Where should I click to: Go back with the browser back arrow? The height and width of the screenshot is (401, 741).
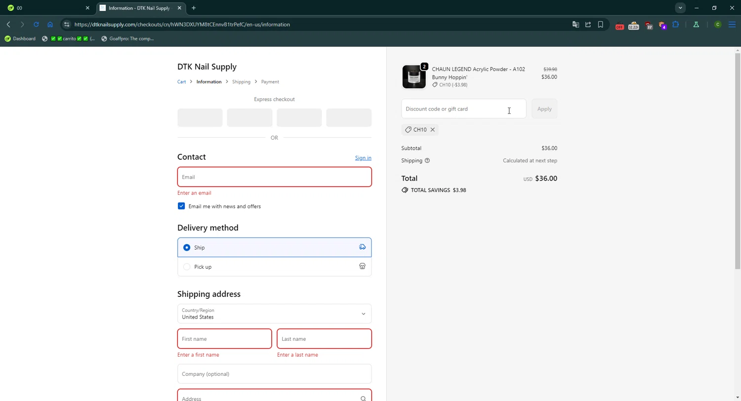click(8, 24)
